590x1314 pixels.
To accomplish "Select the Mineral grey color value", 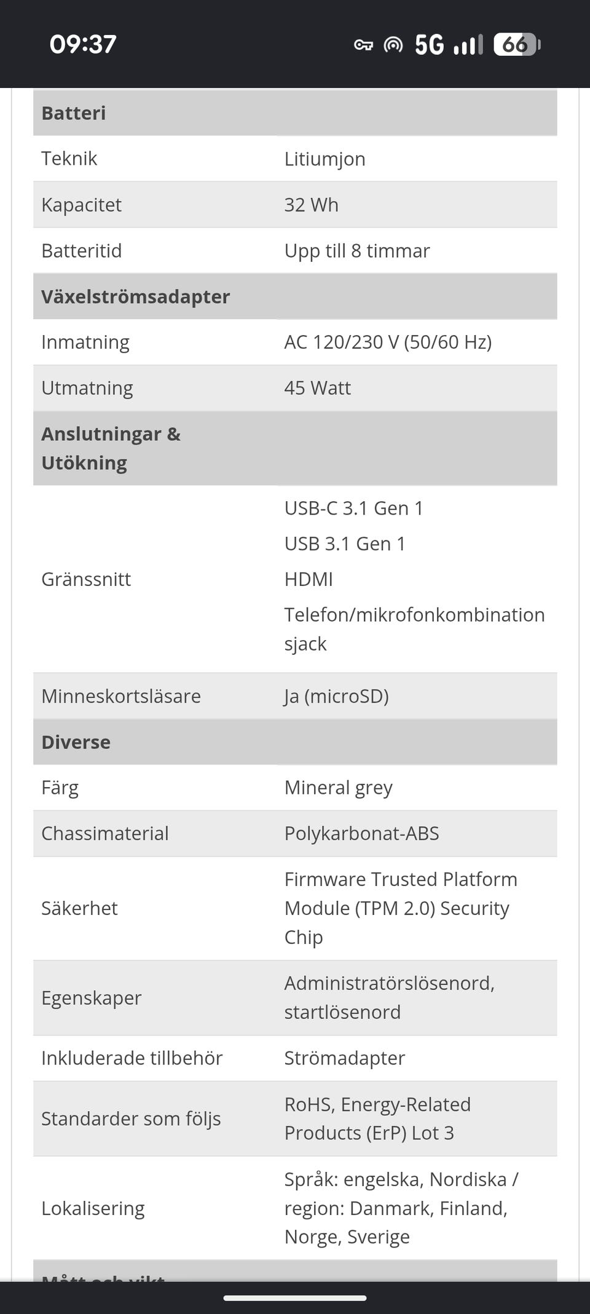I will (x=338, y=788).
